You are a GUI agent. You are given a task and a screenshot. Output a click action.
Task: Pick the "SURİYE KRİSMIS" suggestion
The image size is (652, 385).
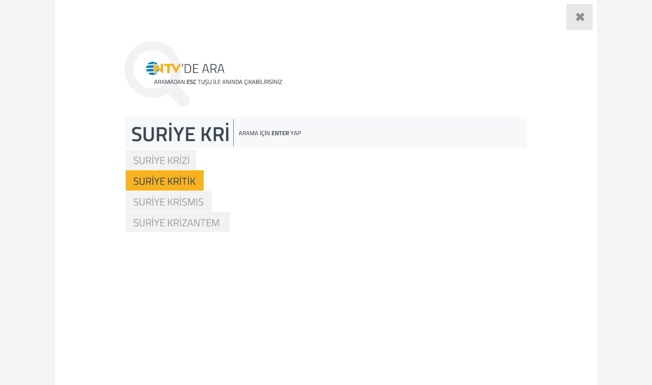coord(169,202)
